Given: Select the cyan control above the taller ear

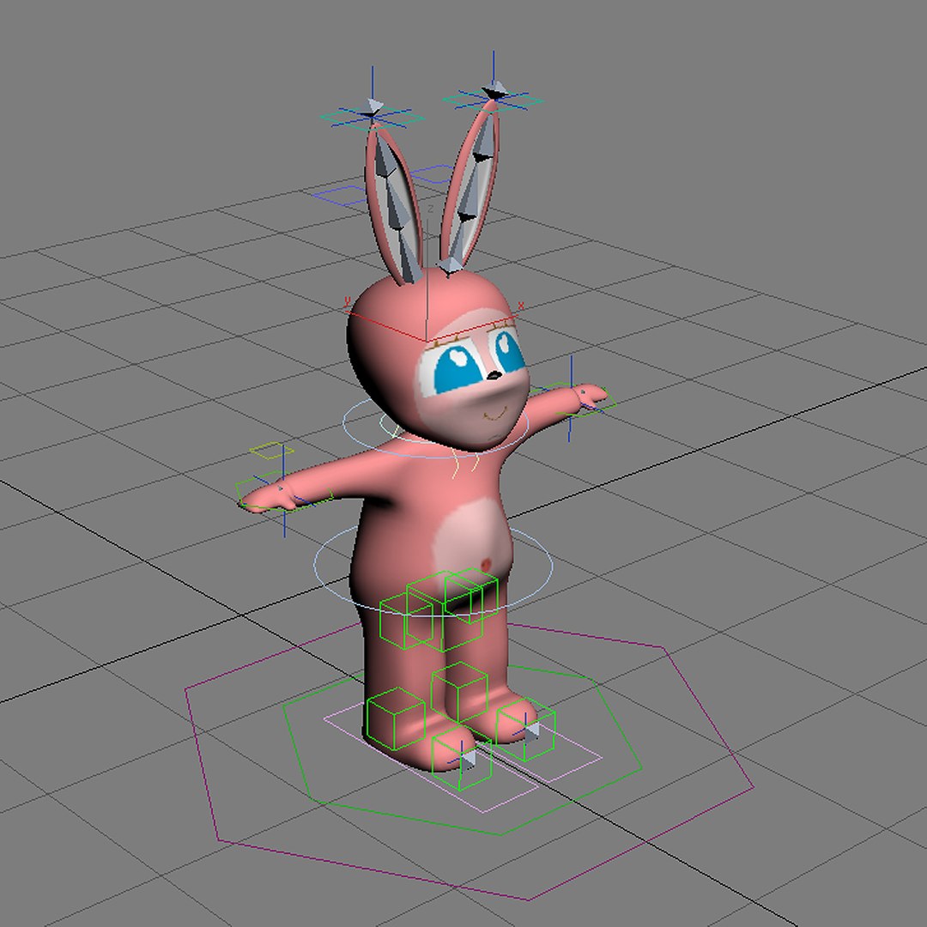Looking at the screenshot, I should [493, 100].
